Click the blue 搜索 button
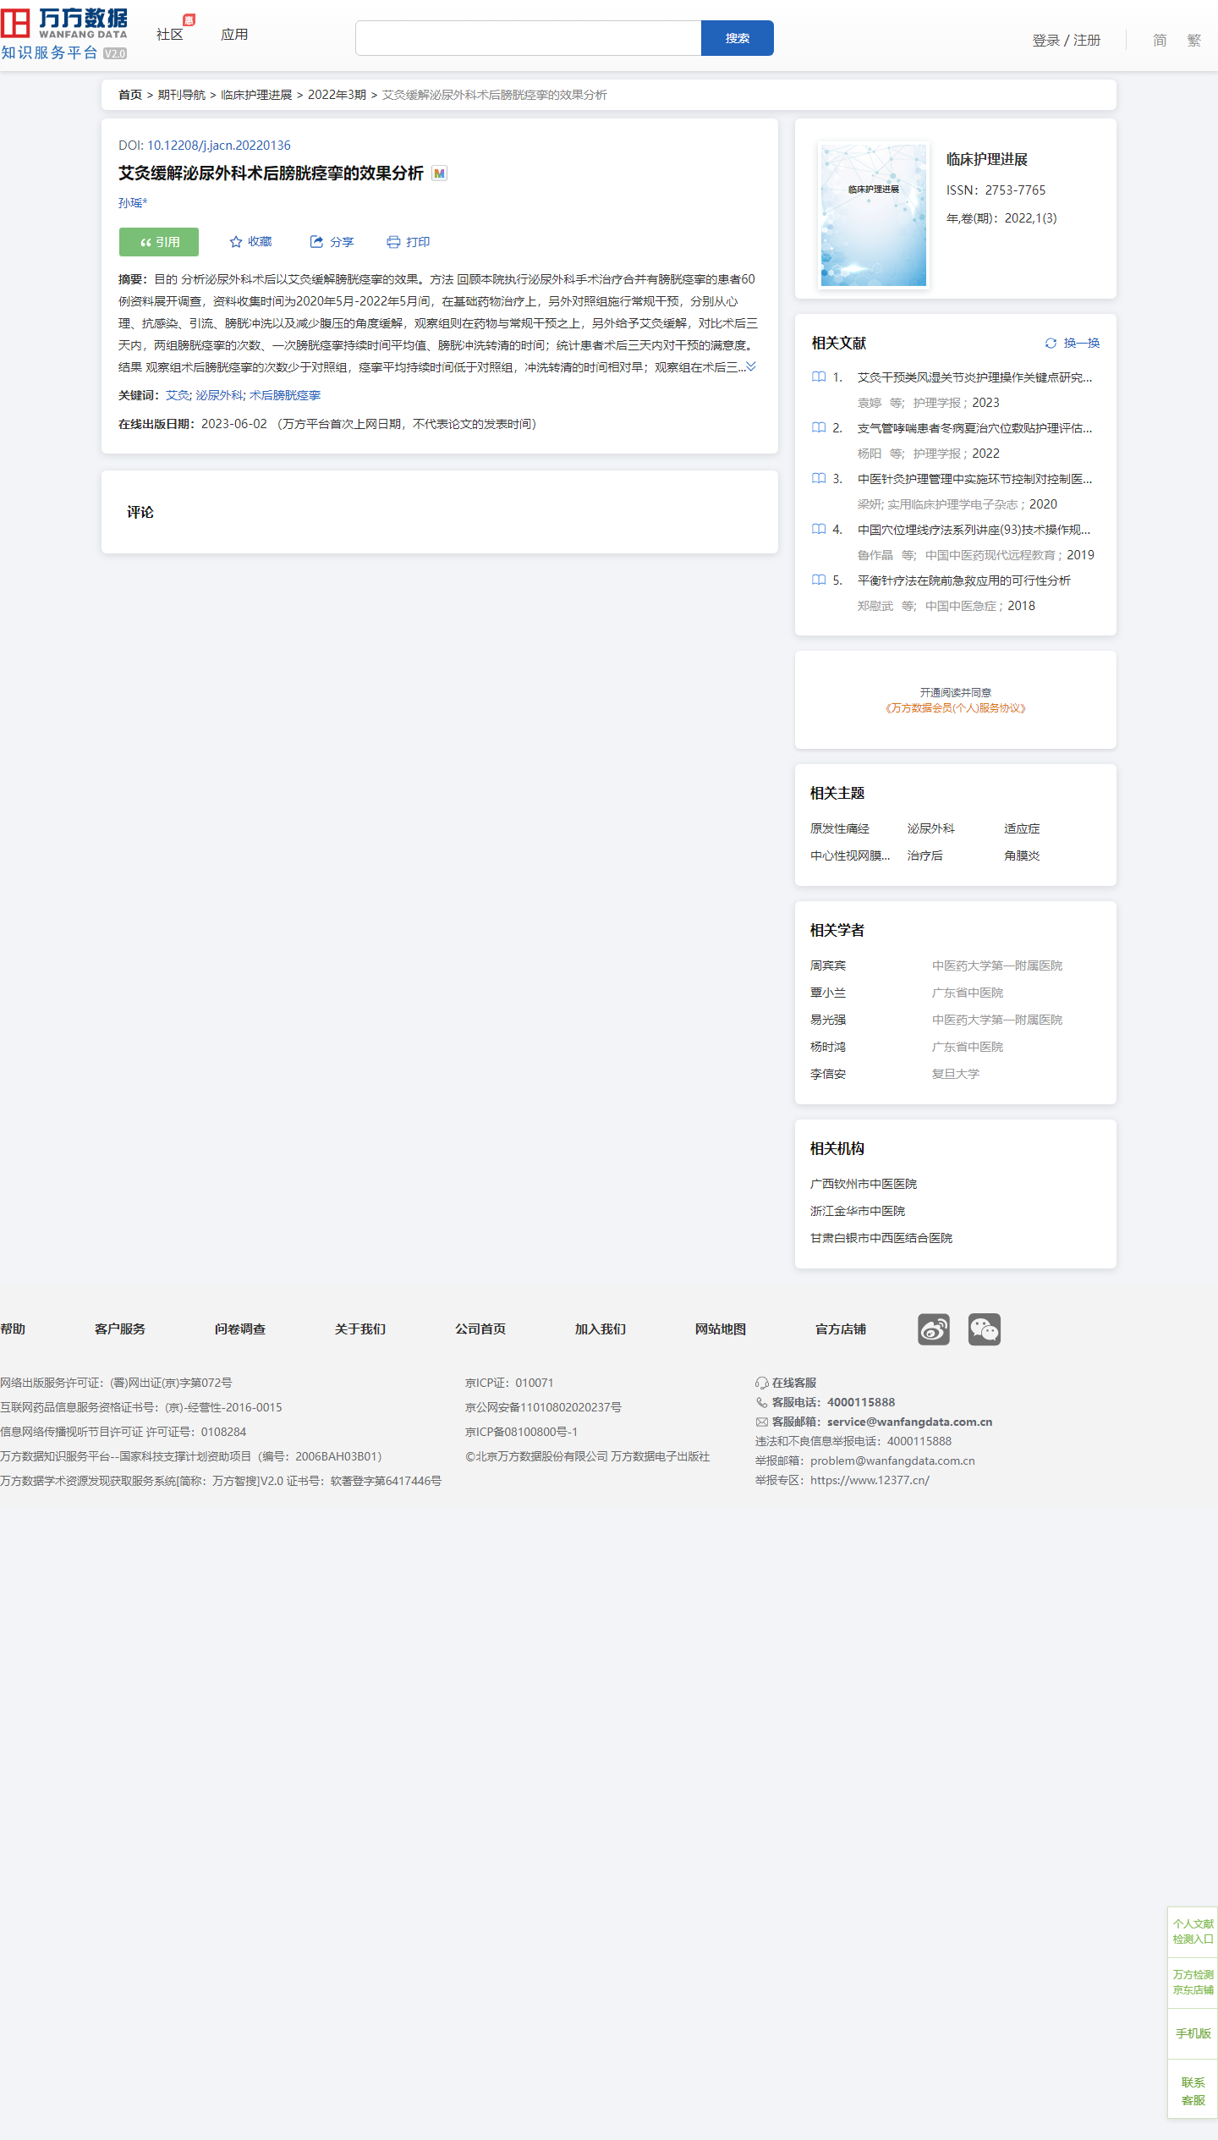 tap(738, 38)
